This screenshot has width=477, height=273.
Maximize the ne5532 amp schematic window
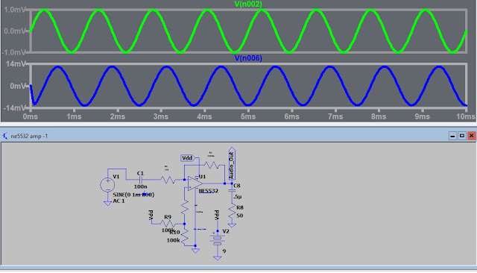coord(462,136)
